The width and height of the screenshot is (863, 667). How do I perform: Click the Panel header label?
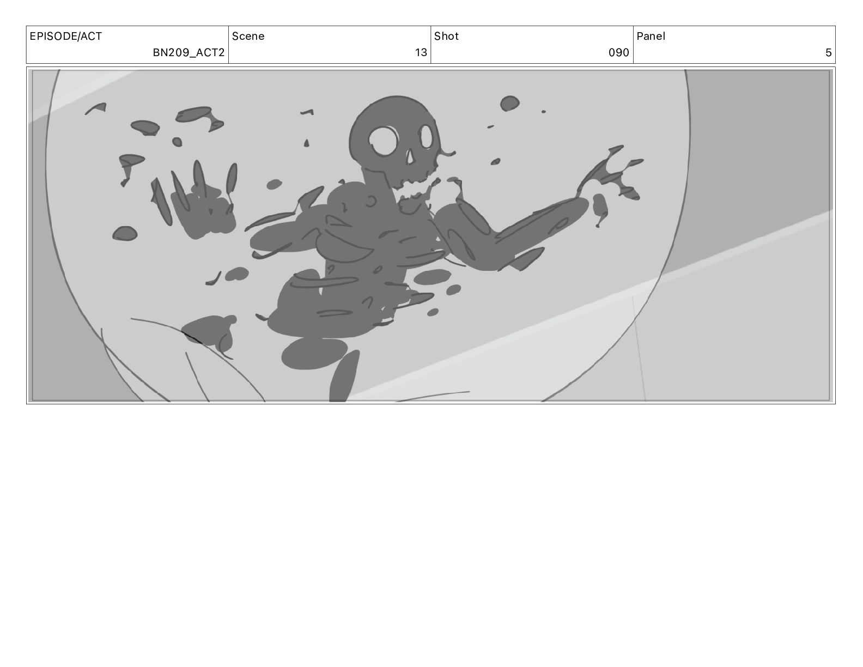click(651, 37)
